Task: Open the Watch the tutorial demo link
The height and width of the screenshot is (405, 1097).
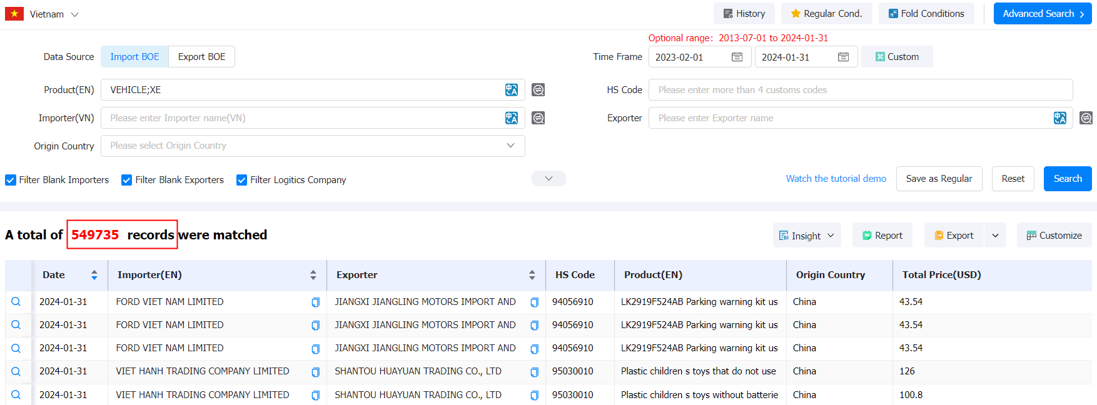Action: [x=836, y=179]
